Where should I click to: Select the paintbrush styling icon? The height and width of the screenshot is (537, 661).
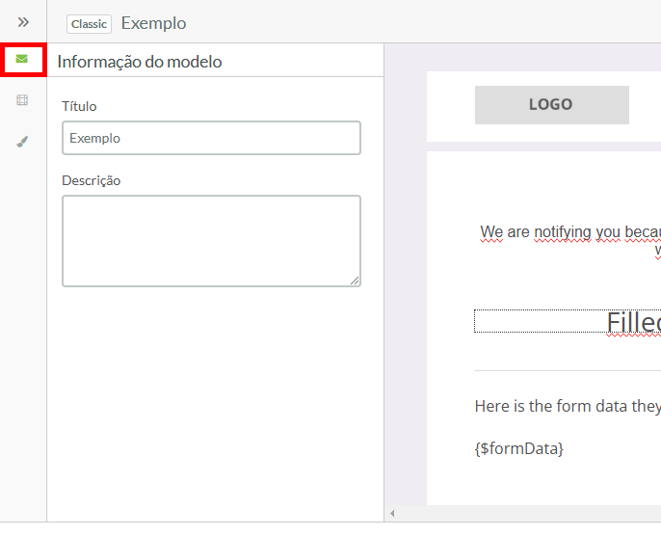22,142
